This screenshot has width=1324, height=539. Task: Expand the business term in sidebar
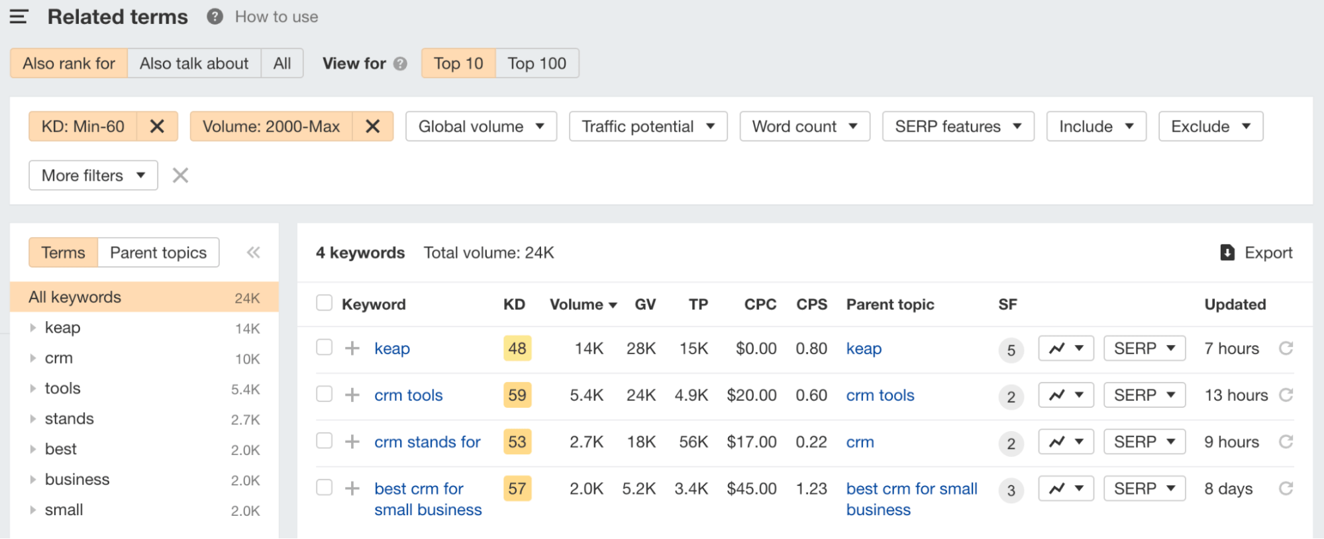point(32,479)
